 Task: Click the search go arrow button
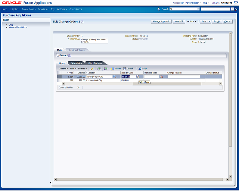coord(232,9)
